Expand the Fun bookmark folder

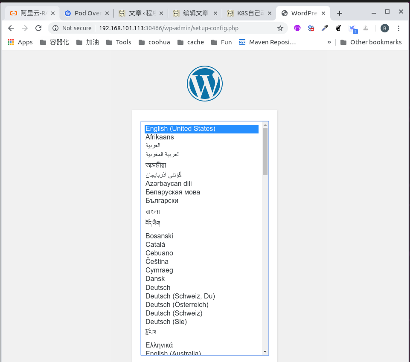click(221, 42)
